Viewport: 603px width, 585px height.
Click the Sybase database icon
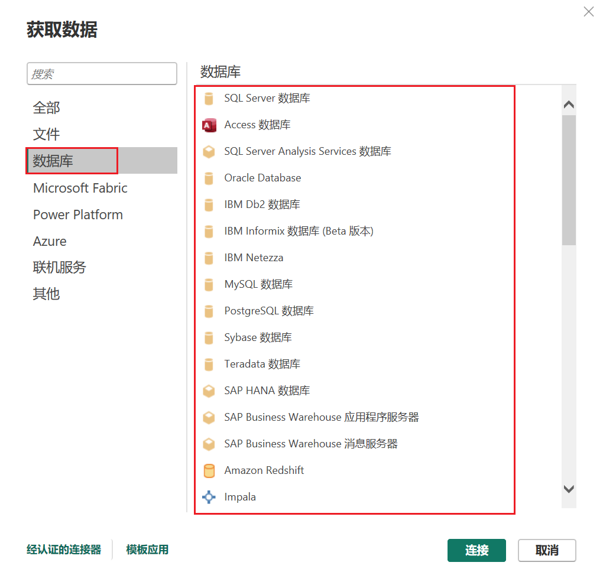pos(209,337)
